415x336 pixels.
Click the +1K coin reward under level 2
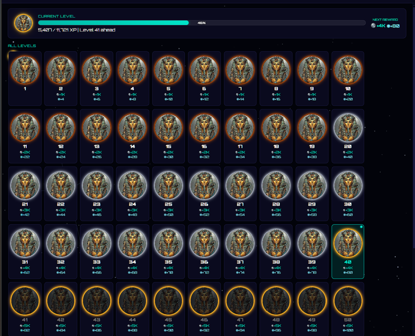(x=61, y=94)
